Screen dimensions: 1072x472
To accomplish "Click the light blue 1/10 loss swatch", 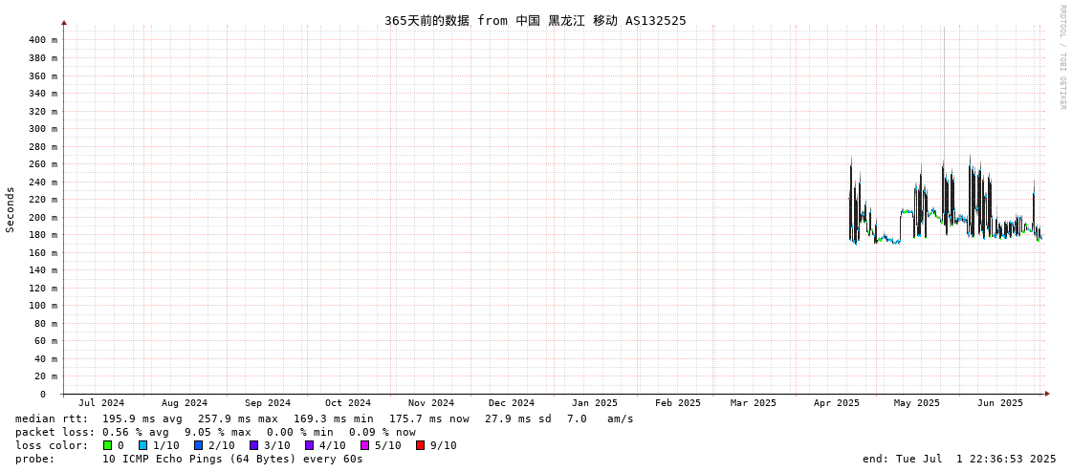I will pyautogui.click(x=142, y=445).
